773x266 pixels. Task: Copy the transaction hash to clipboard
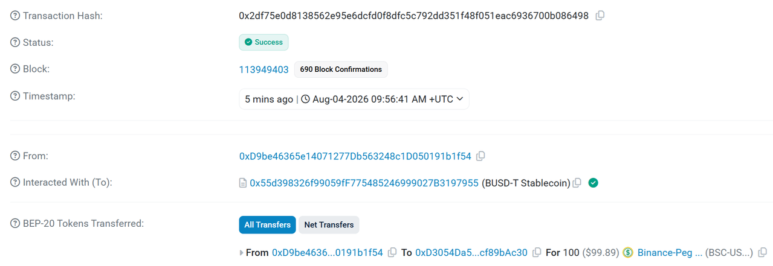click(600, 16)
